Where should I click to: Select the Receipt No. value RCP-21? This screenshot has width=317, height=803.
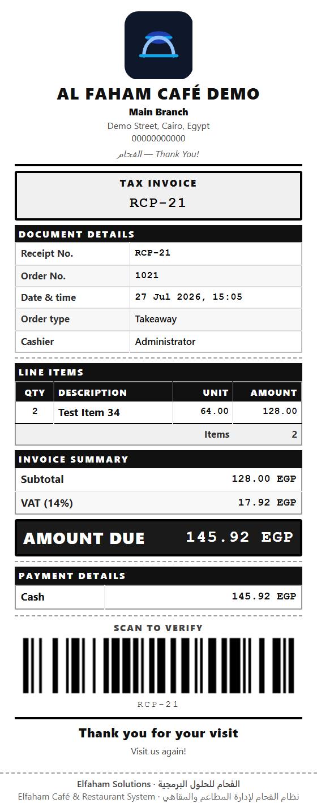tap(153, 253)
